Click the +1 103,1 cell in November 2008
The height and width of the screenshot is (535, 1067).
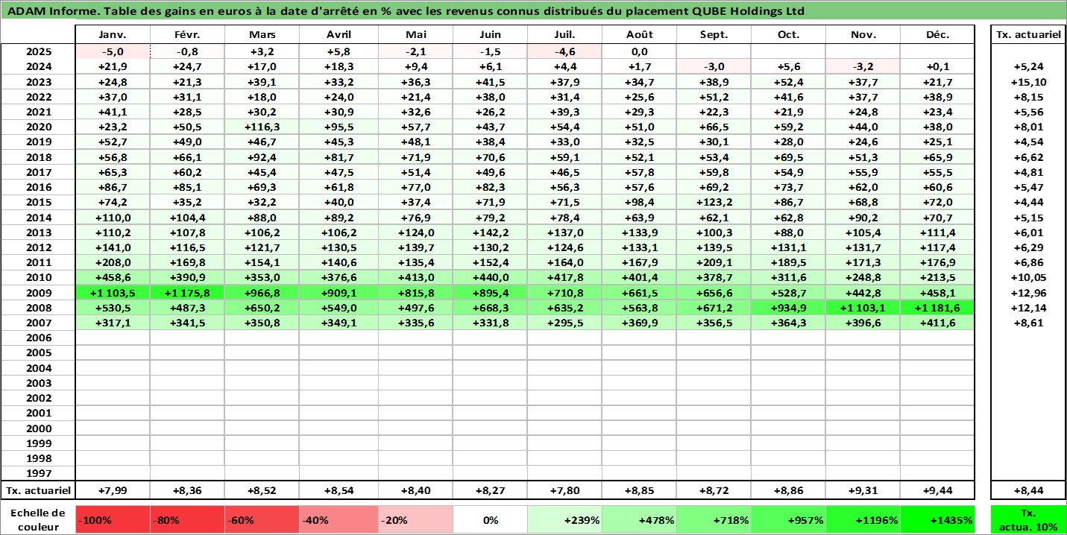click(x=863, y=307)
